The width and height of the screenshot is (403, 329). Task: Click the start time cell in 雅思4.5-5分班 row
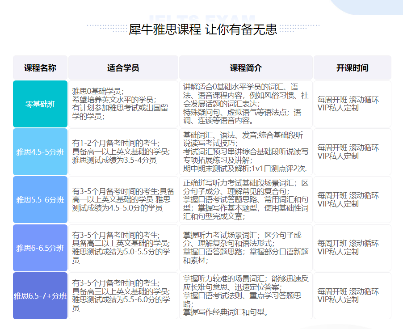[x=353, y=152]
